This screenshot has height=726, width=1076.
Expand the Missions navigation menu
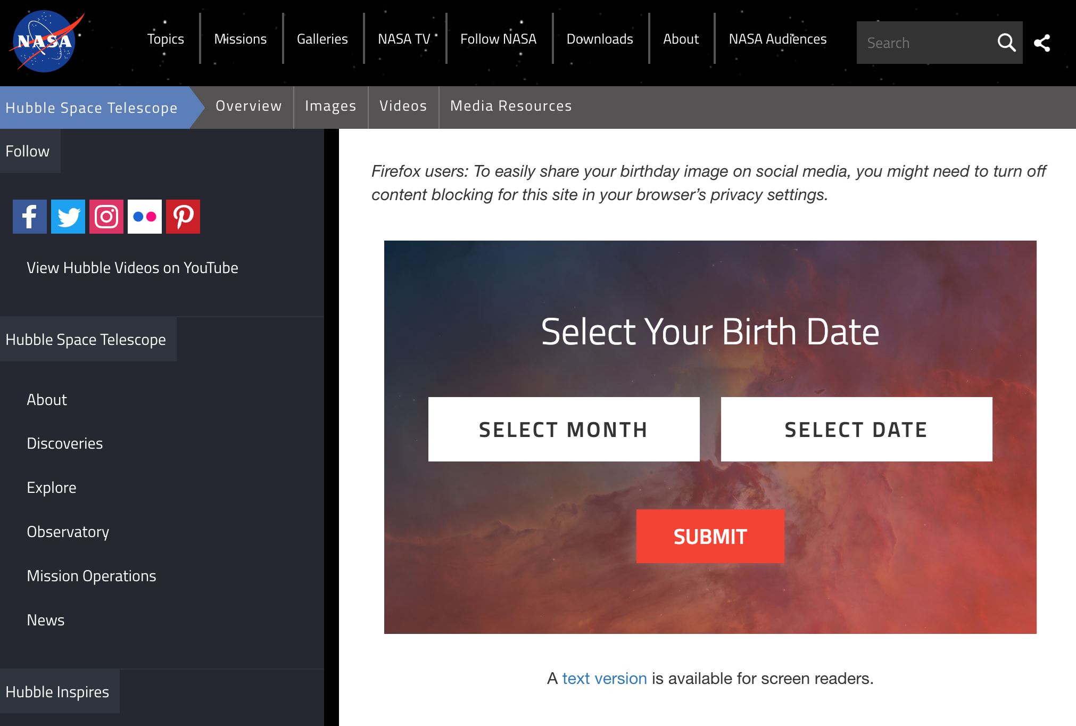[240, 39]
